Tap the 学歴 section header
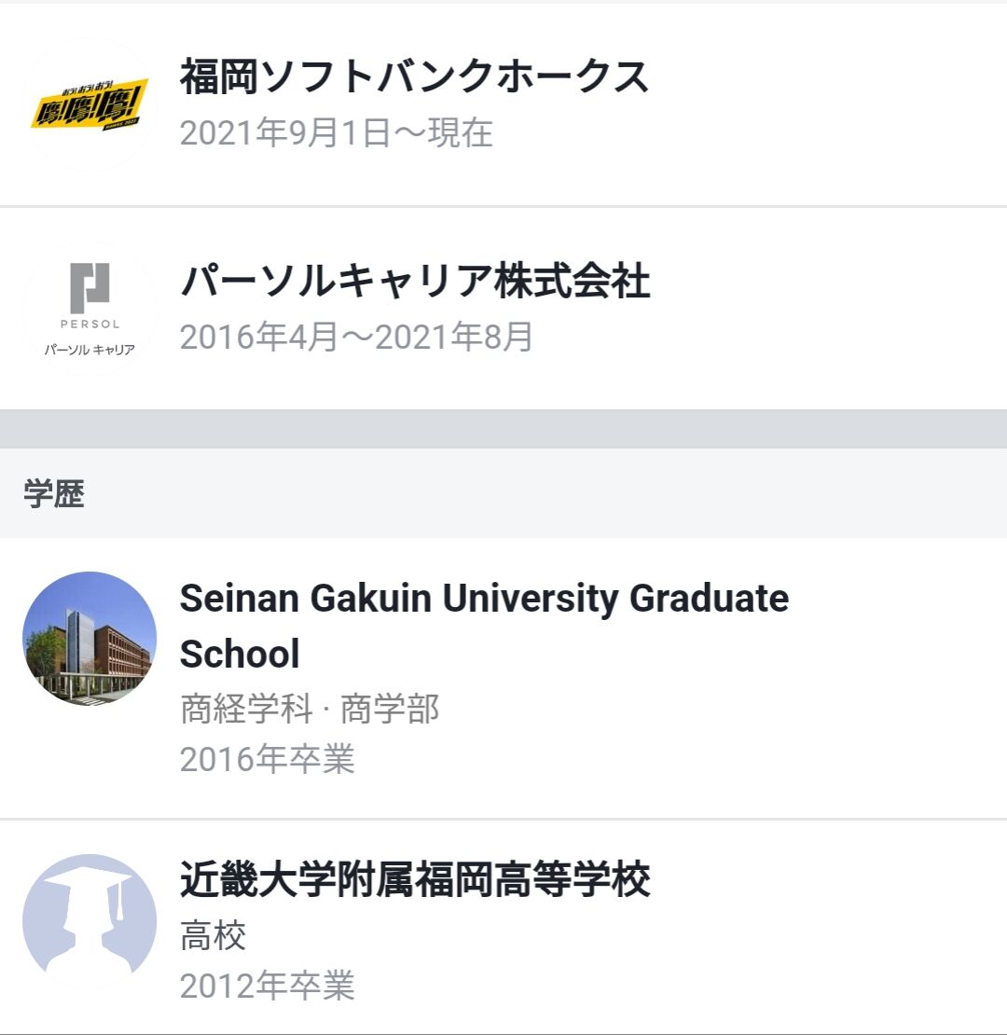This screenshot has height=1035, width=1007. [54, 495]
